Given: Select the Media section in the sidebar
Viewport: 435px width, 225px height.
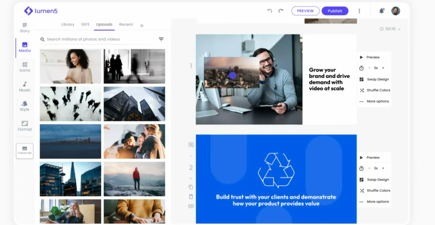Looking at the screenshot, I should (x=25, y=47).
